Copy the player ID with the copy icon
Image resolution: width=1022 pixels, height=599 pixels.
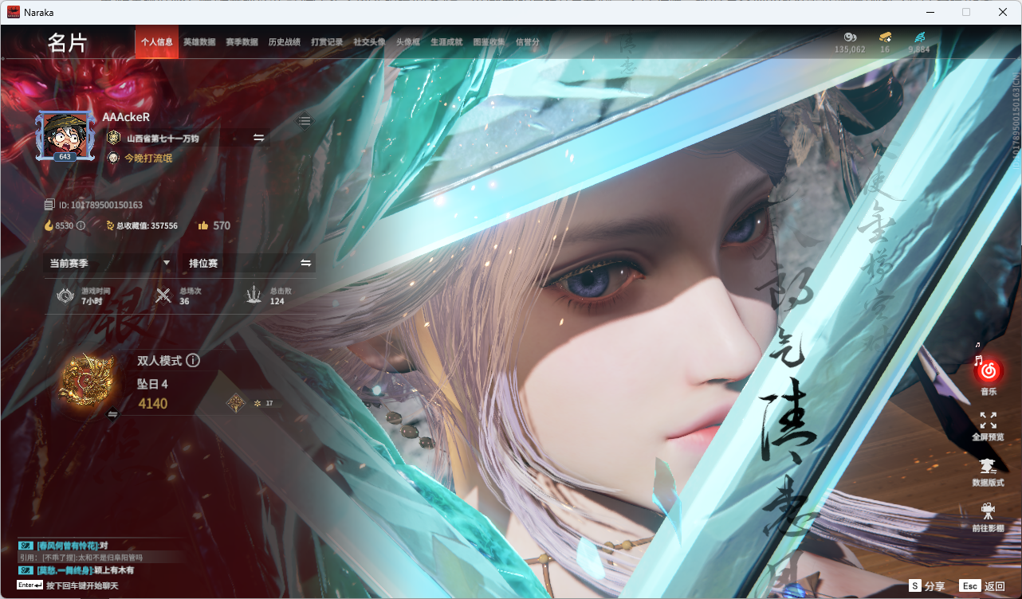coord(49,205)
